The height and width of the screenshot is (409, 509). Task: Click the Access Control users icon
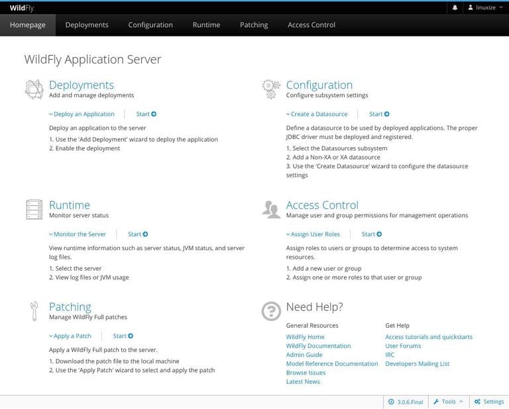coord(270,209)
